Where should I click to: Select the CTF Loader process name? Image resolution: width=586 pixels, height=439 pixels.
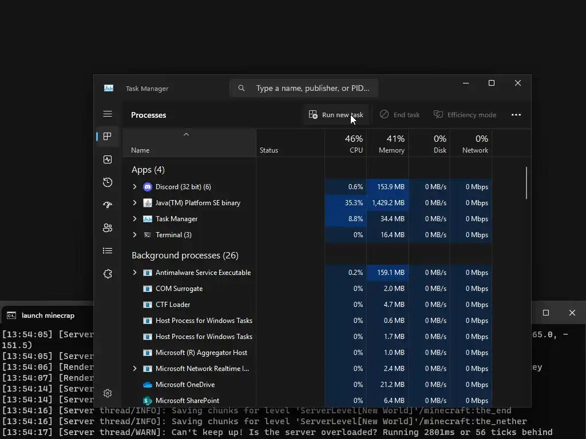[173, 305]
